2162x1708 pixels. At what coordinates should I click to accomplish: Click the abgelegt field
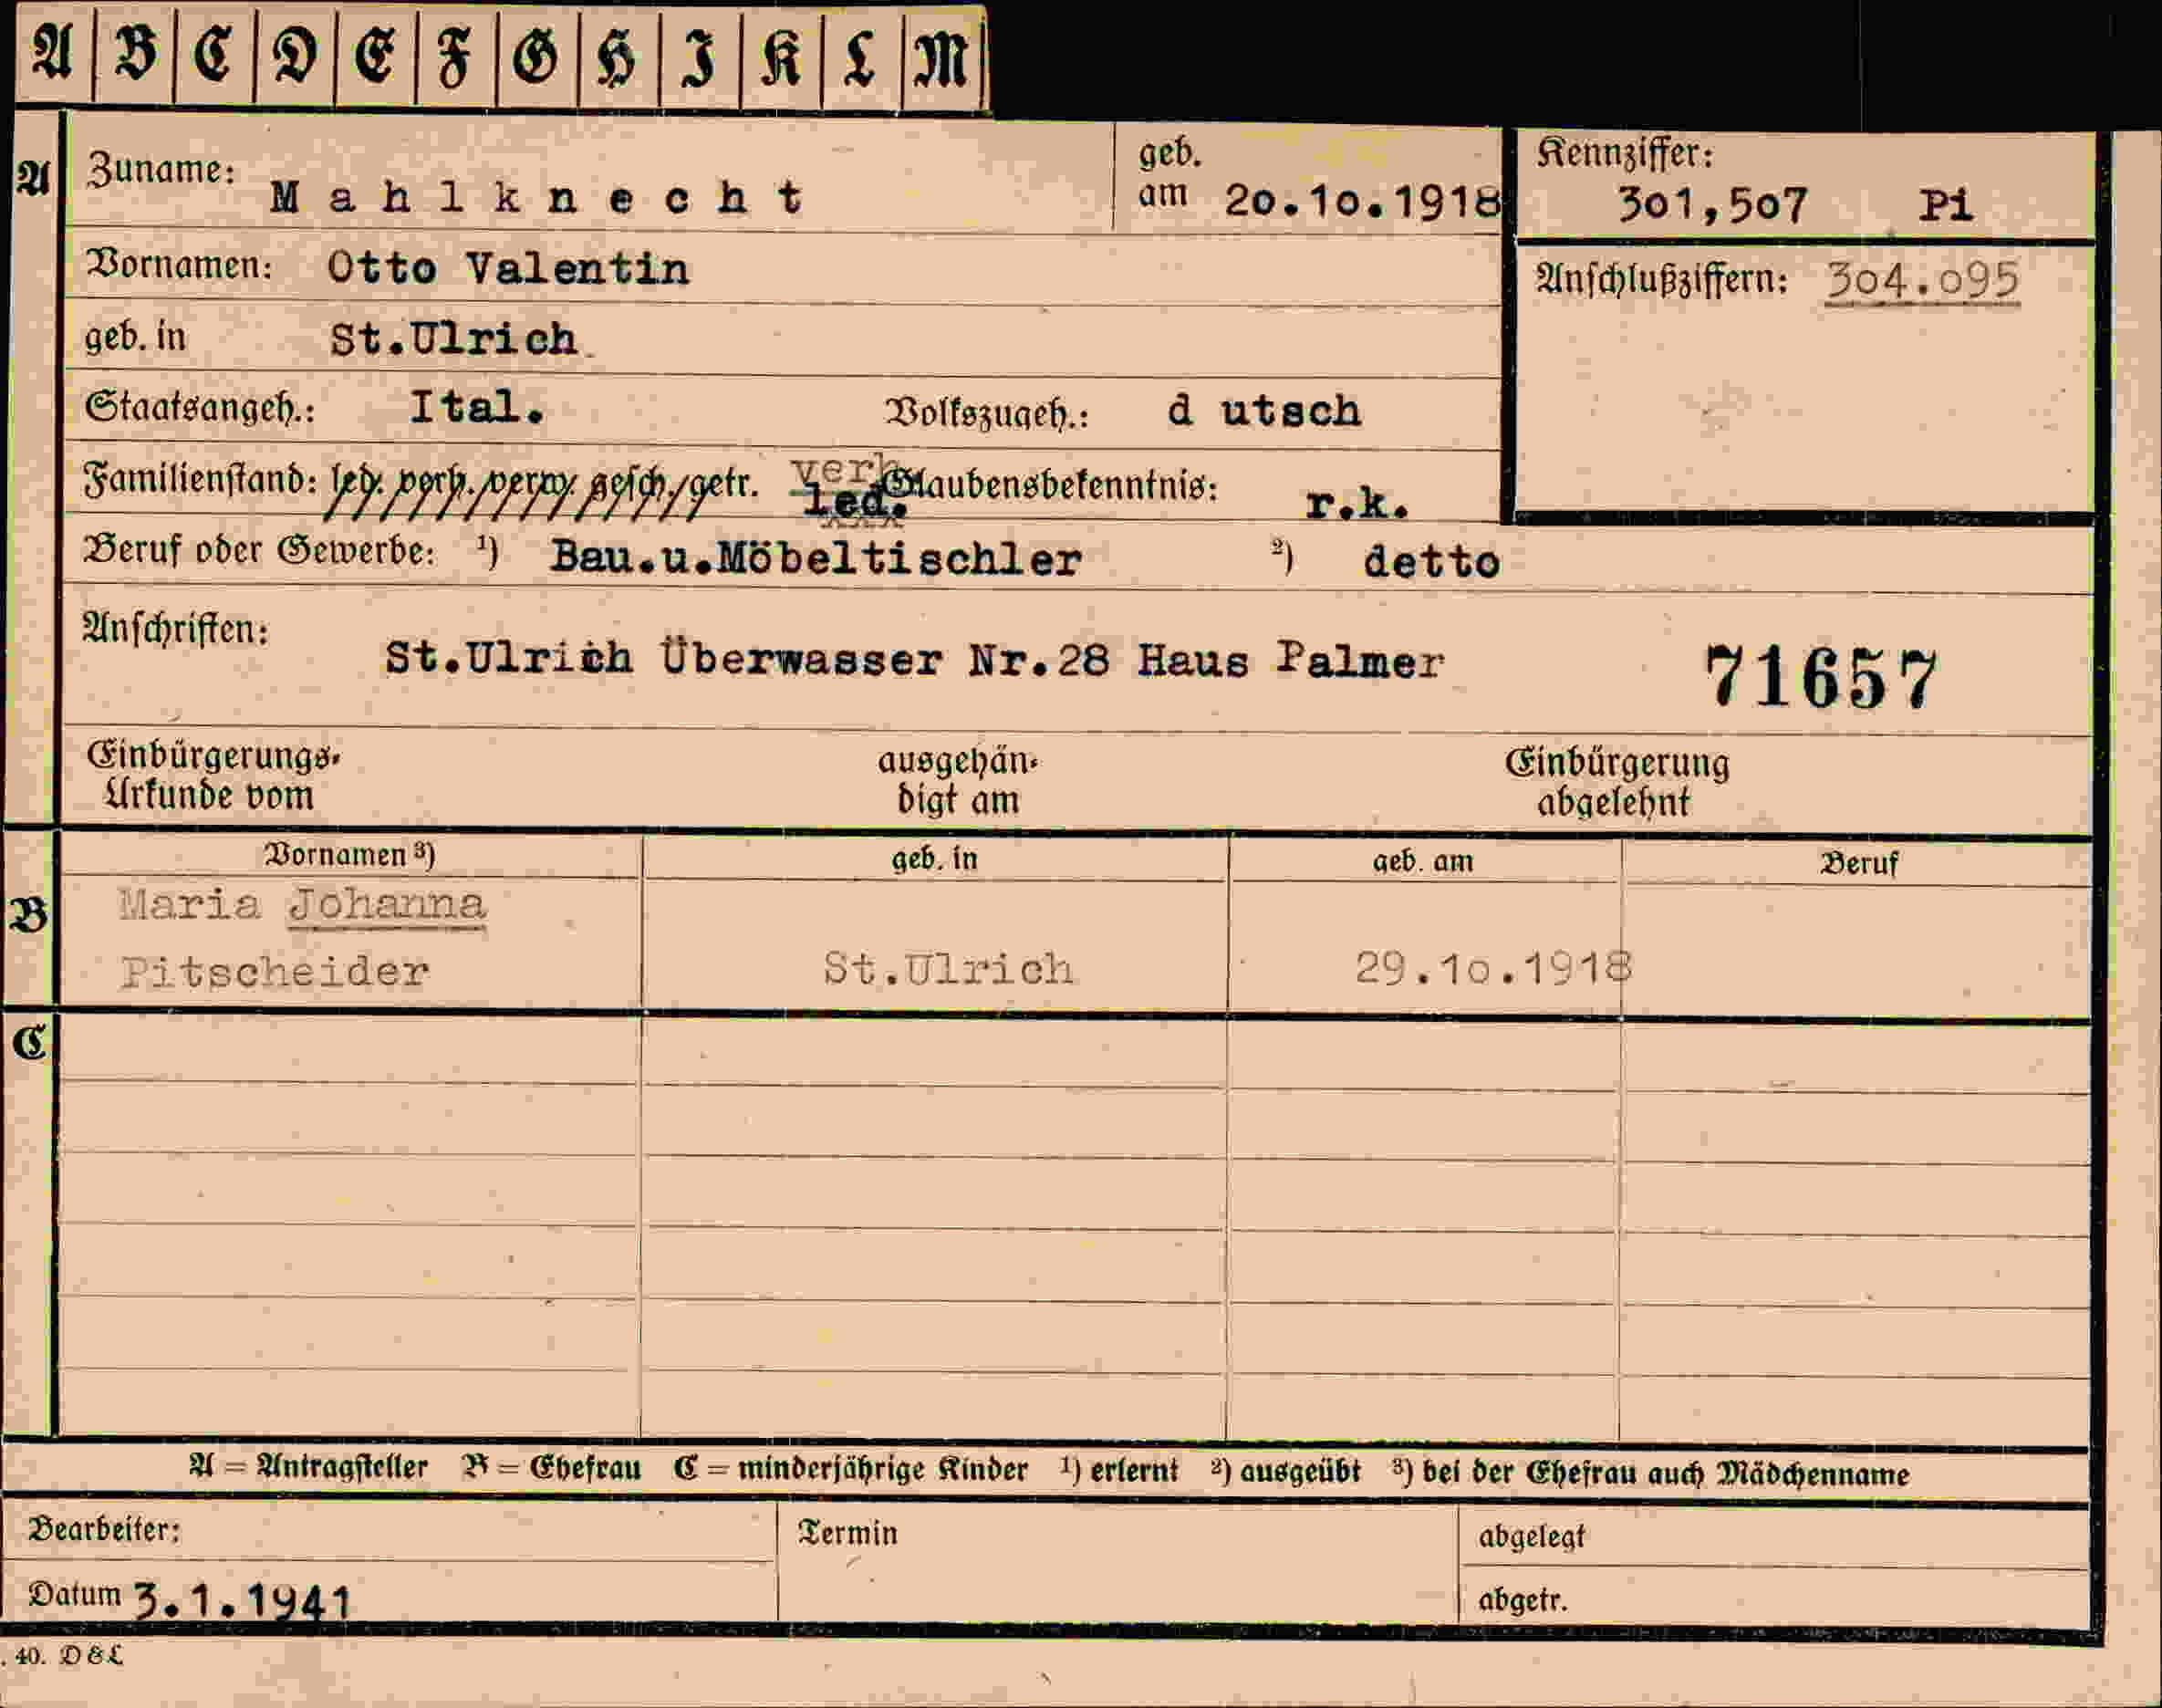[x=1775, y=1538]
